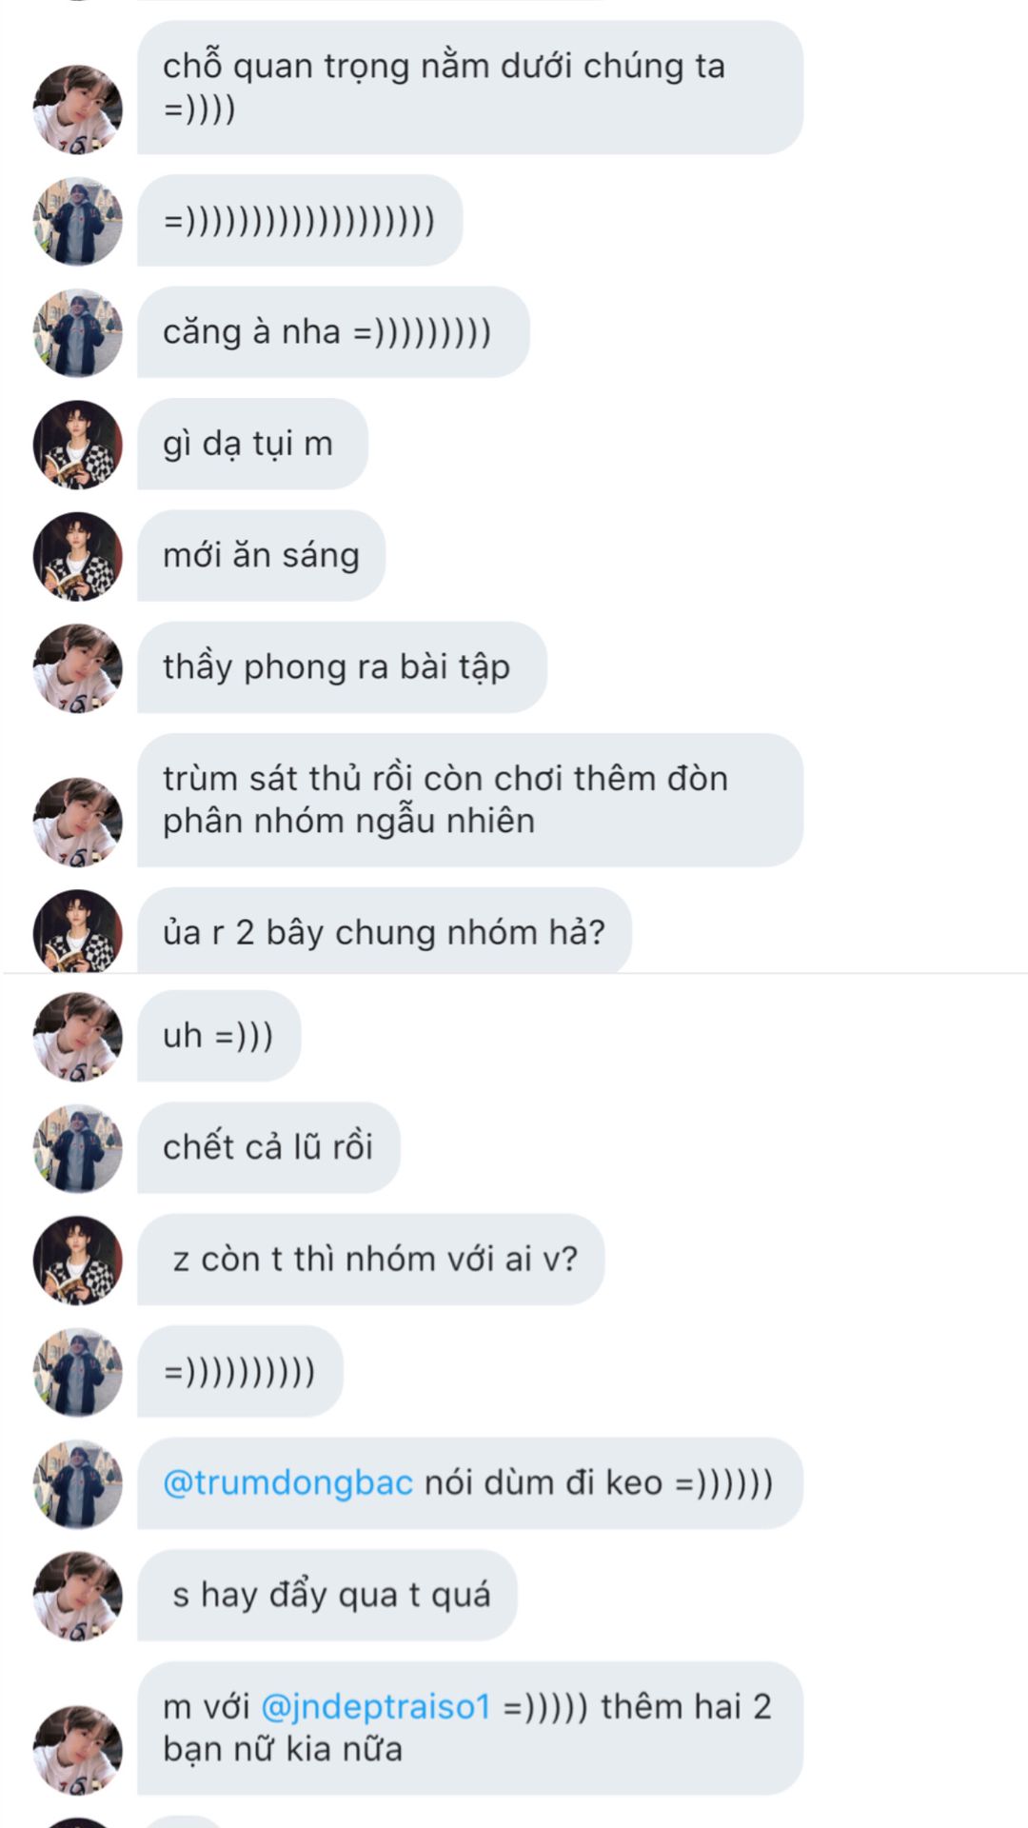Tap avatar next to 'gì dạ tụi m' message
Viewport: 1028px width, 1828px height.
[78, 445]
